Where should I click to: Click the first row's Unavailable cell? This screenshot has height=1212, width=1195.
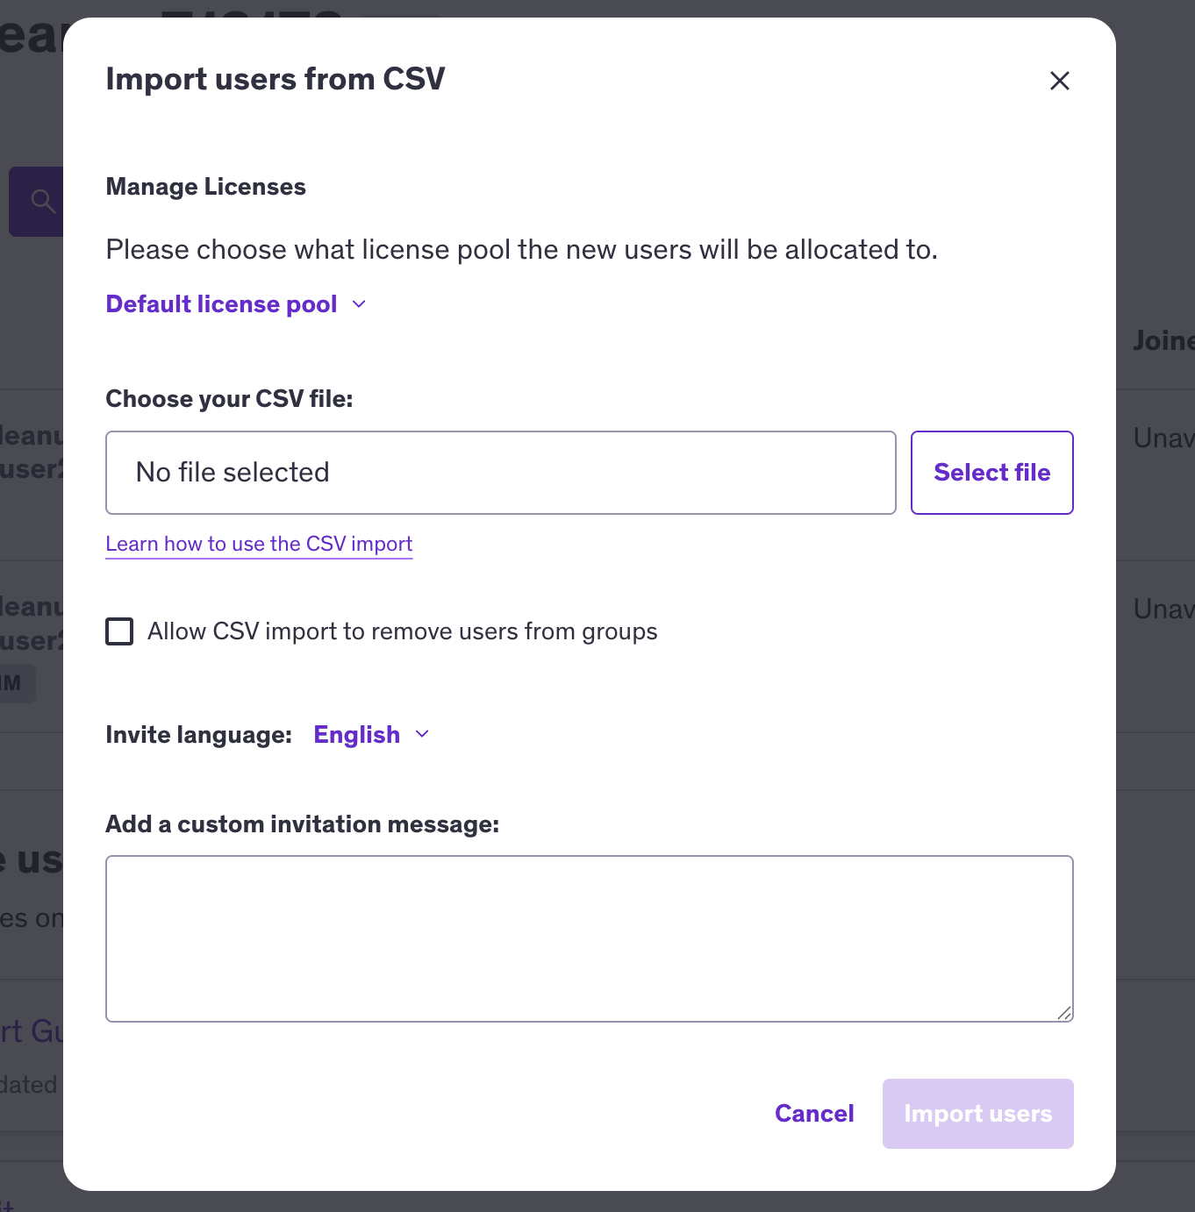(x=1163, y=438)
